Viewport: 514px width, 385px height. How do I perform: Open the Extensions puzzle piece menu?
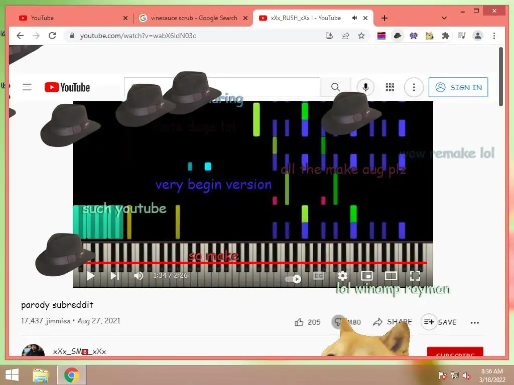pyautogui.click(x=446, y=36)
